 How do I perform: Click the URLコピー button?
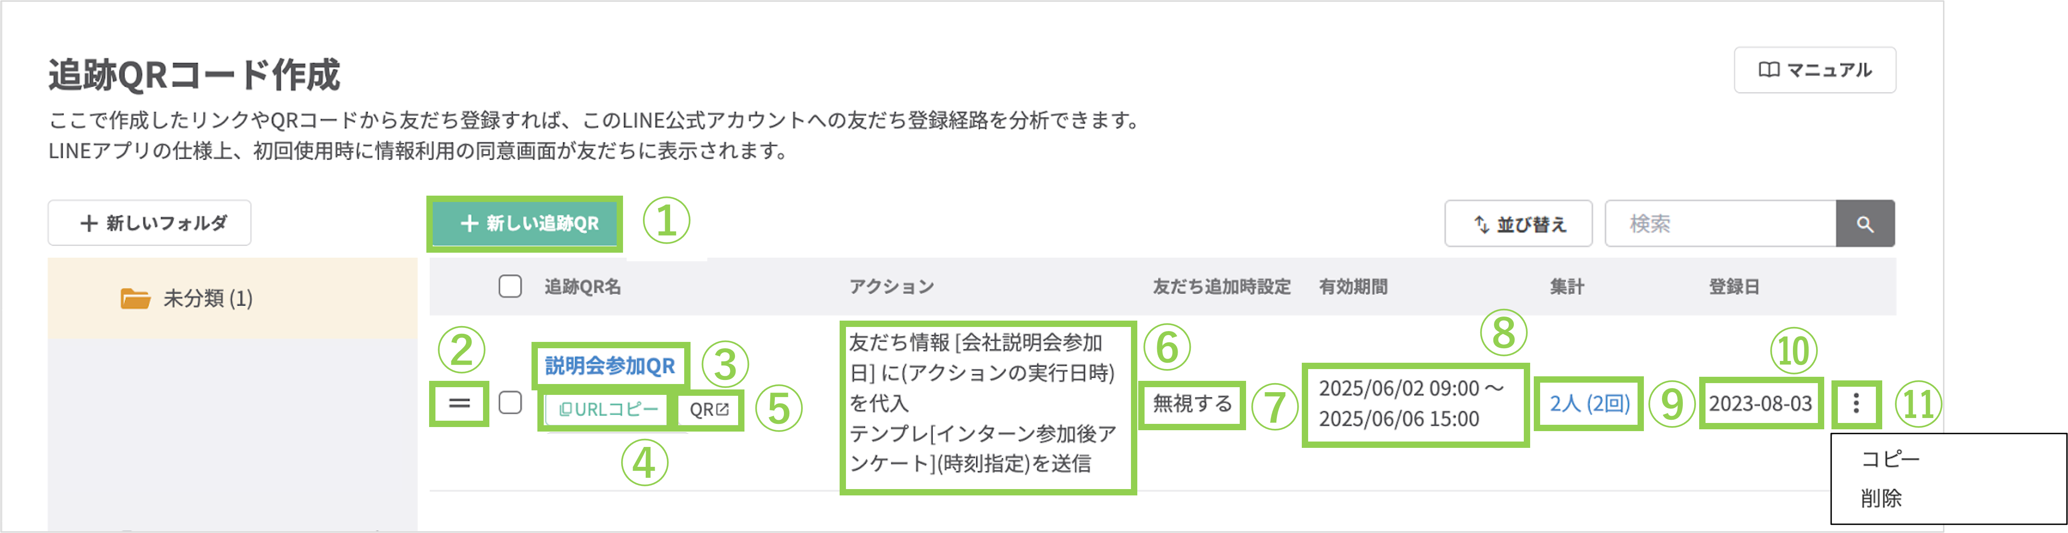[x=608, y=409]
